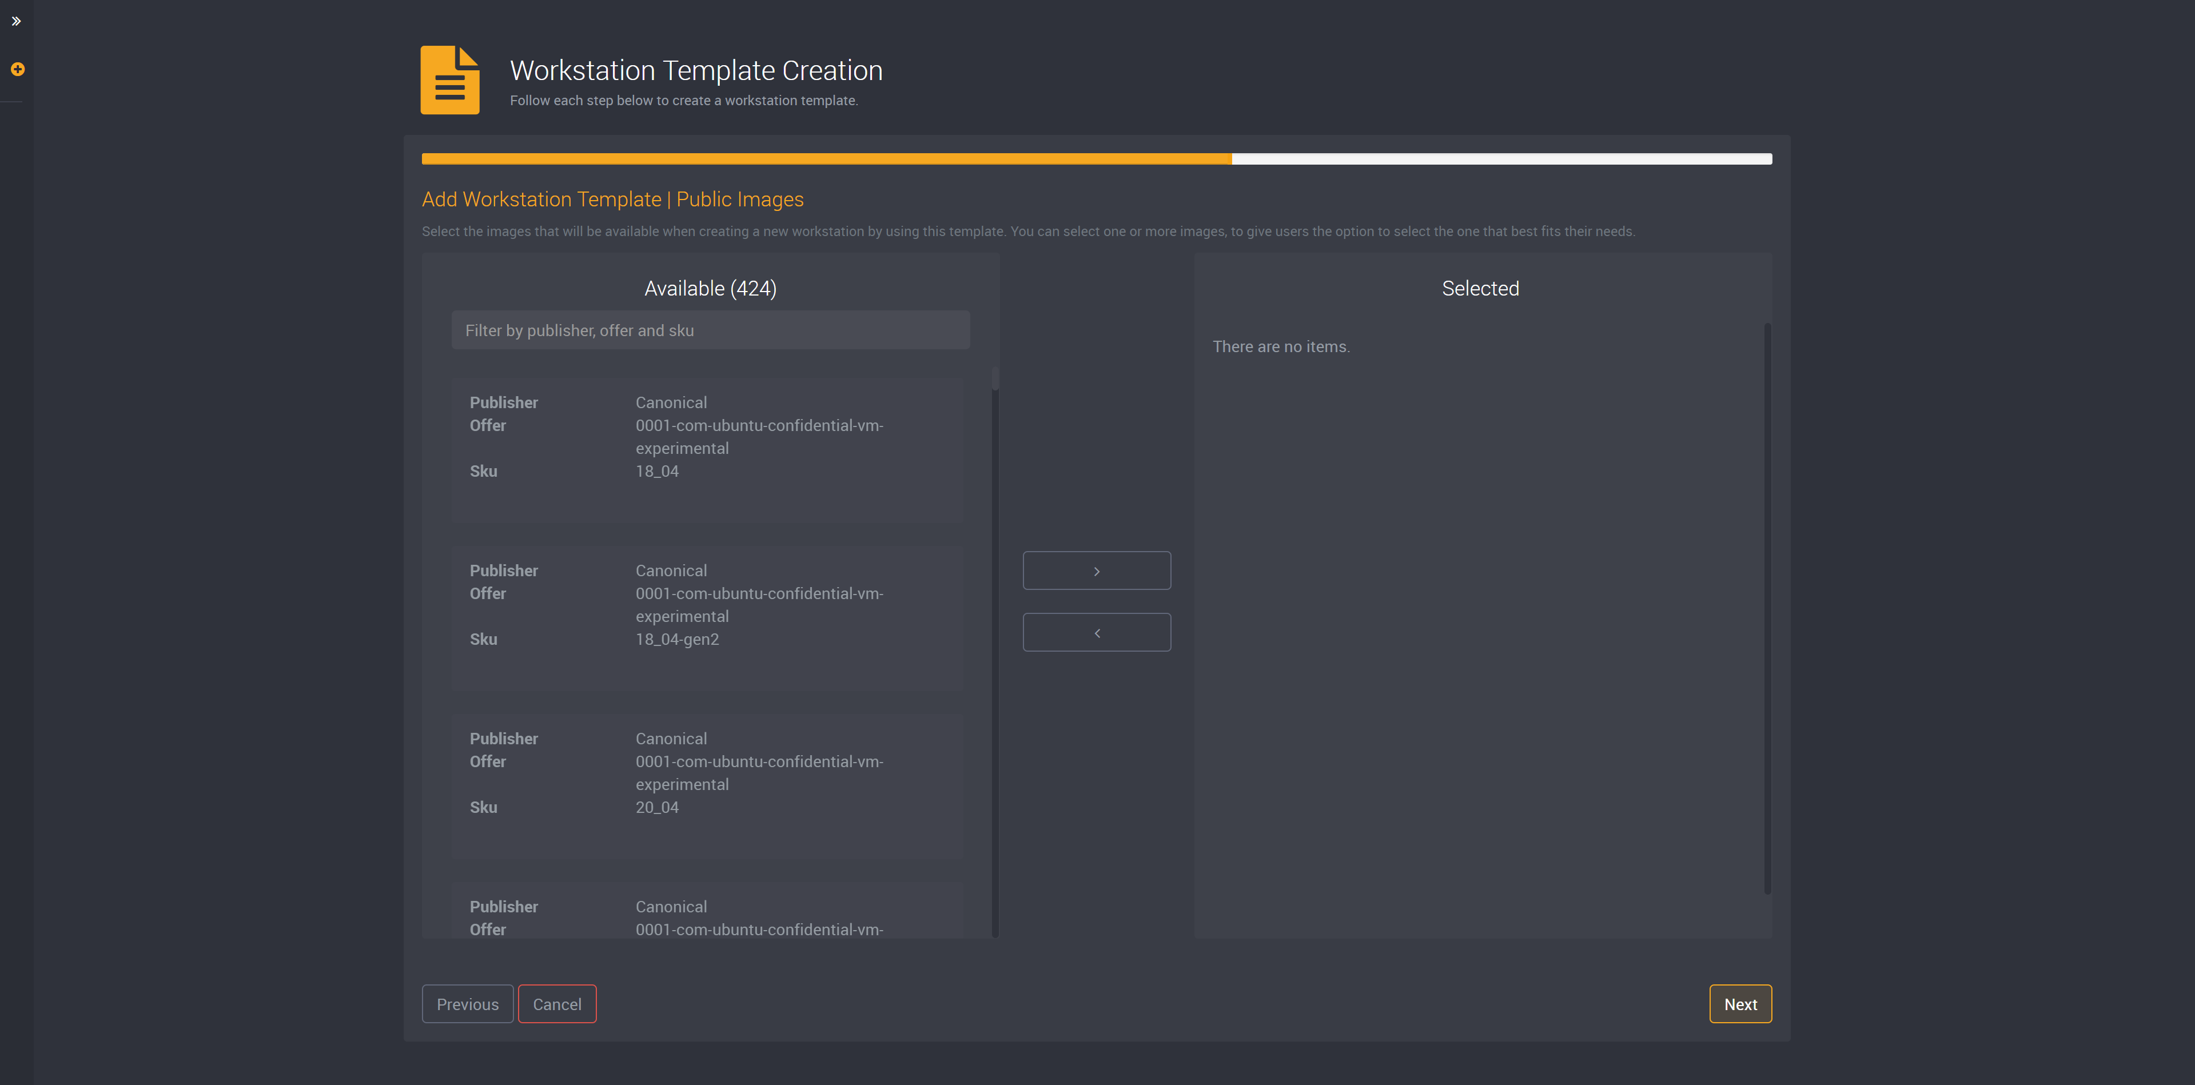The image size is (2195, 1085).
Task: Move image back with left arrow button
Action: (1097, 633)
